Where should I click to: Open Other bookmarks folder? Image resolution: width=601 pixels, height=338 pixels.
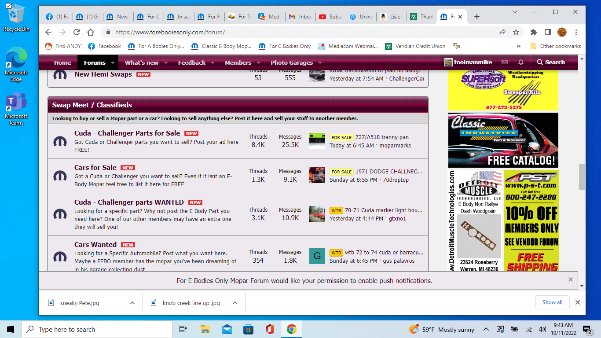(555, 46)
